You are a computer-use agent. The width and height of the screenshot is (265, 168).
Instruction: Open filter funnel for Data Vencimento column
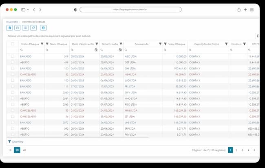pos(97,44)
